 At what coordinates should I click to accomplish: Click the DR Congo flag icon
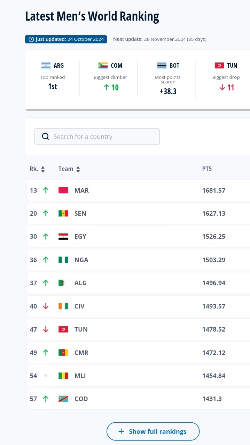[x=63, y=399]
